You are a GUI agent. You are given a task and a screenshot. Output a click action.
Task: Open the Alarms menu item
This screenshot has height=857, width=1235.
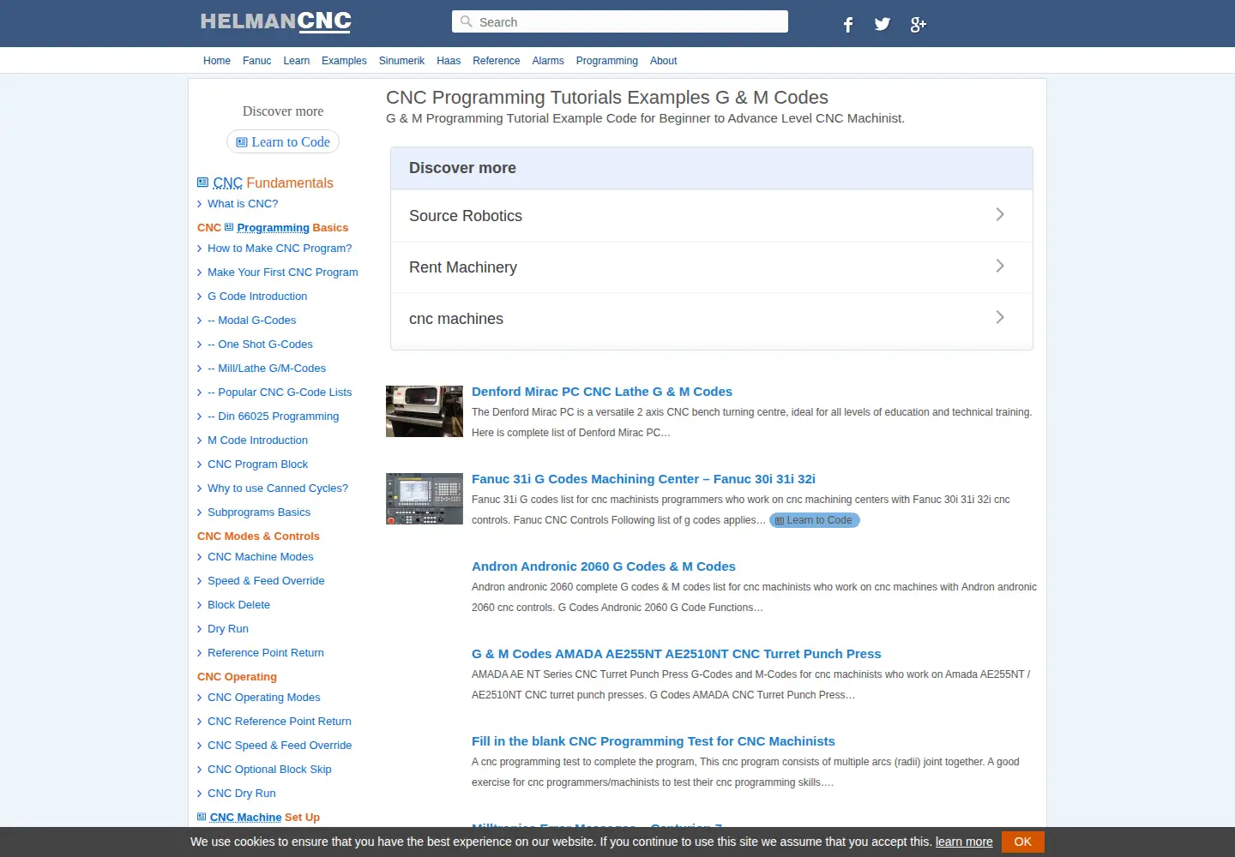coord(548,61)
